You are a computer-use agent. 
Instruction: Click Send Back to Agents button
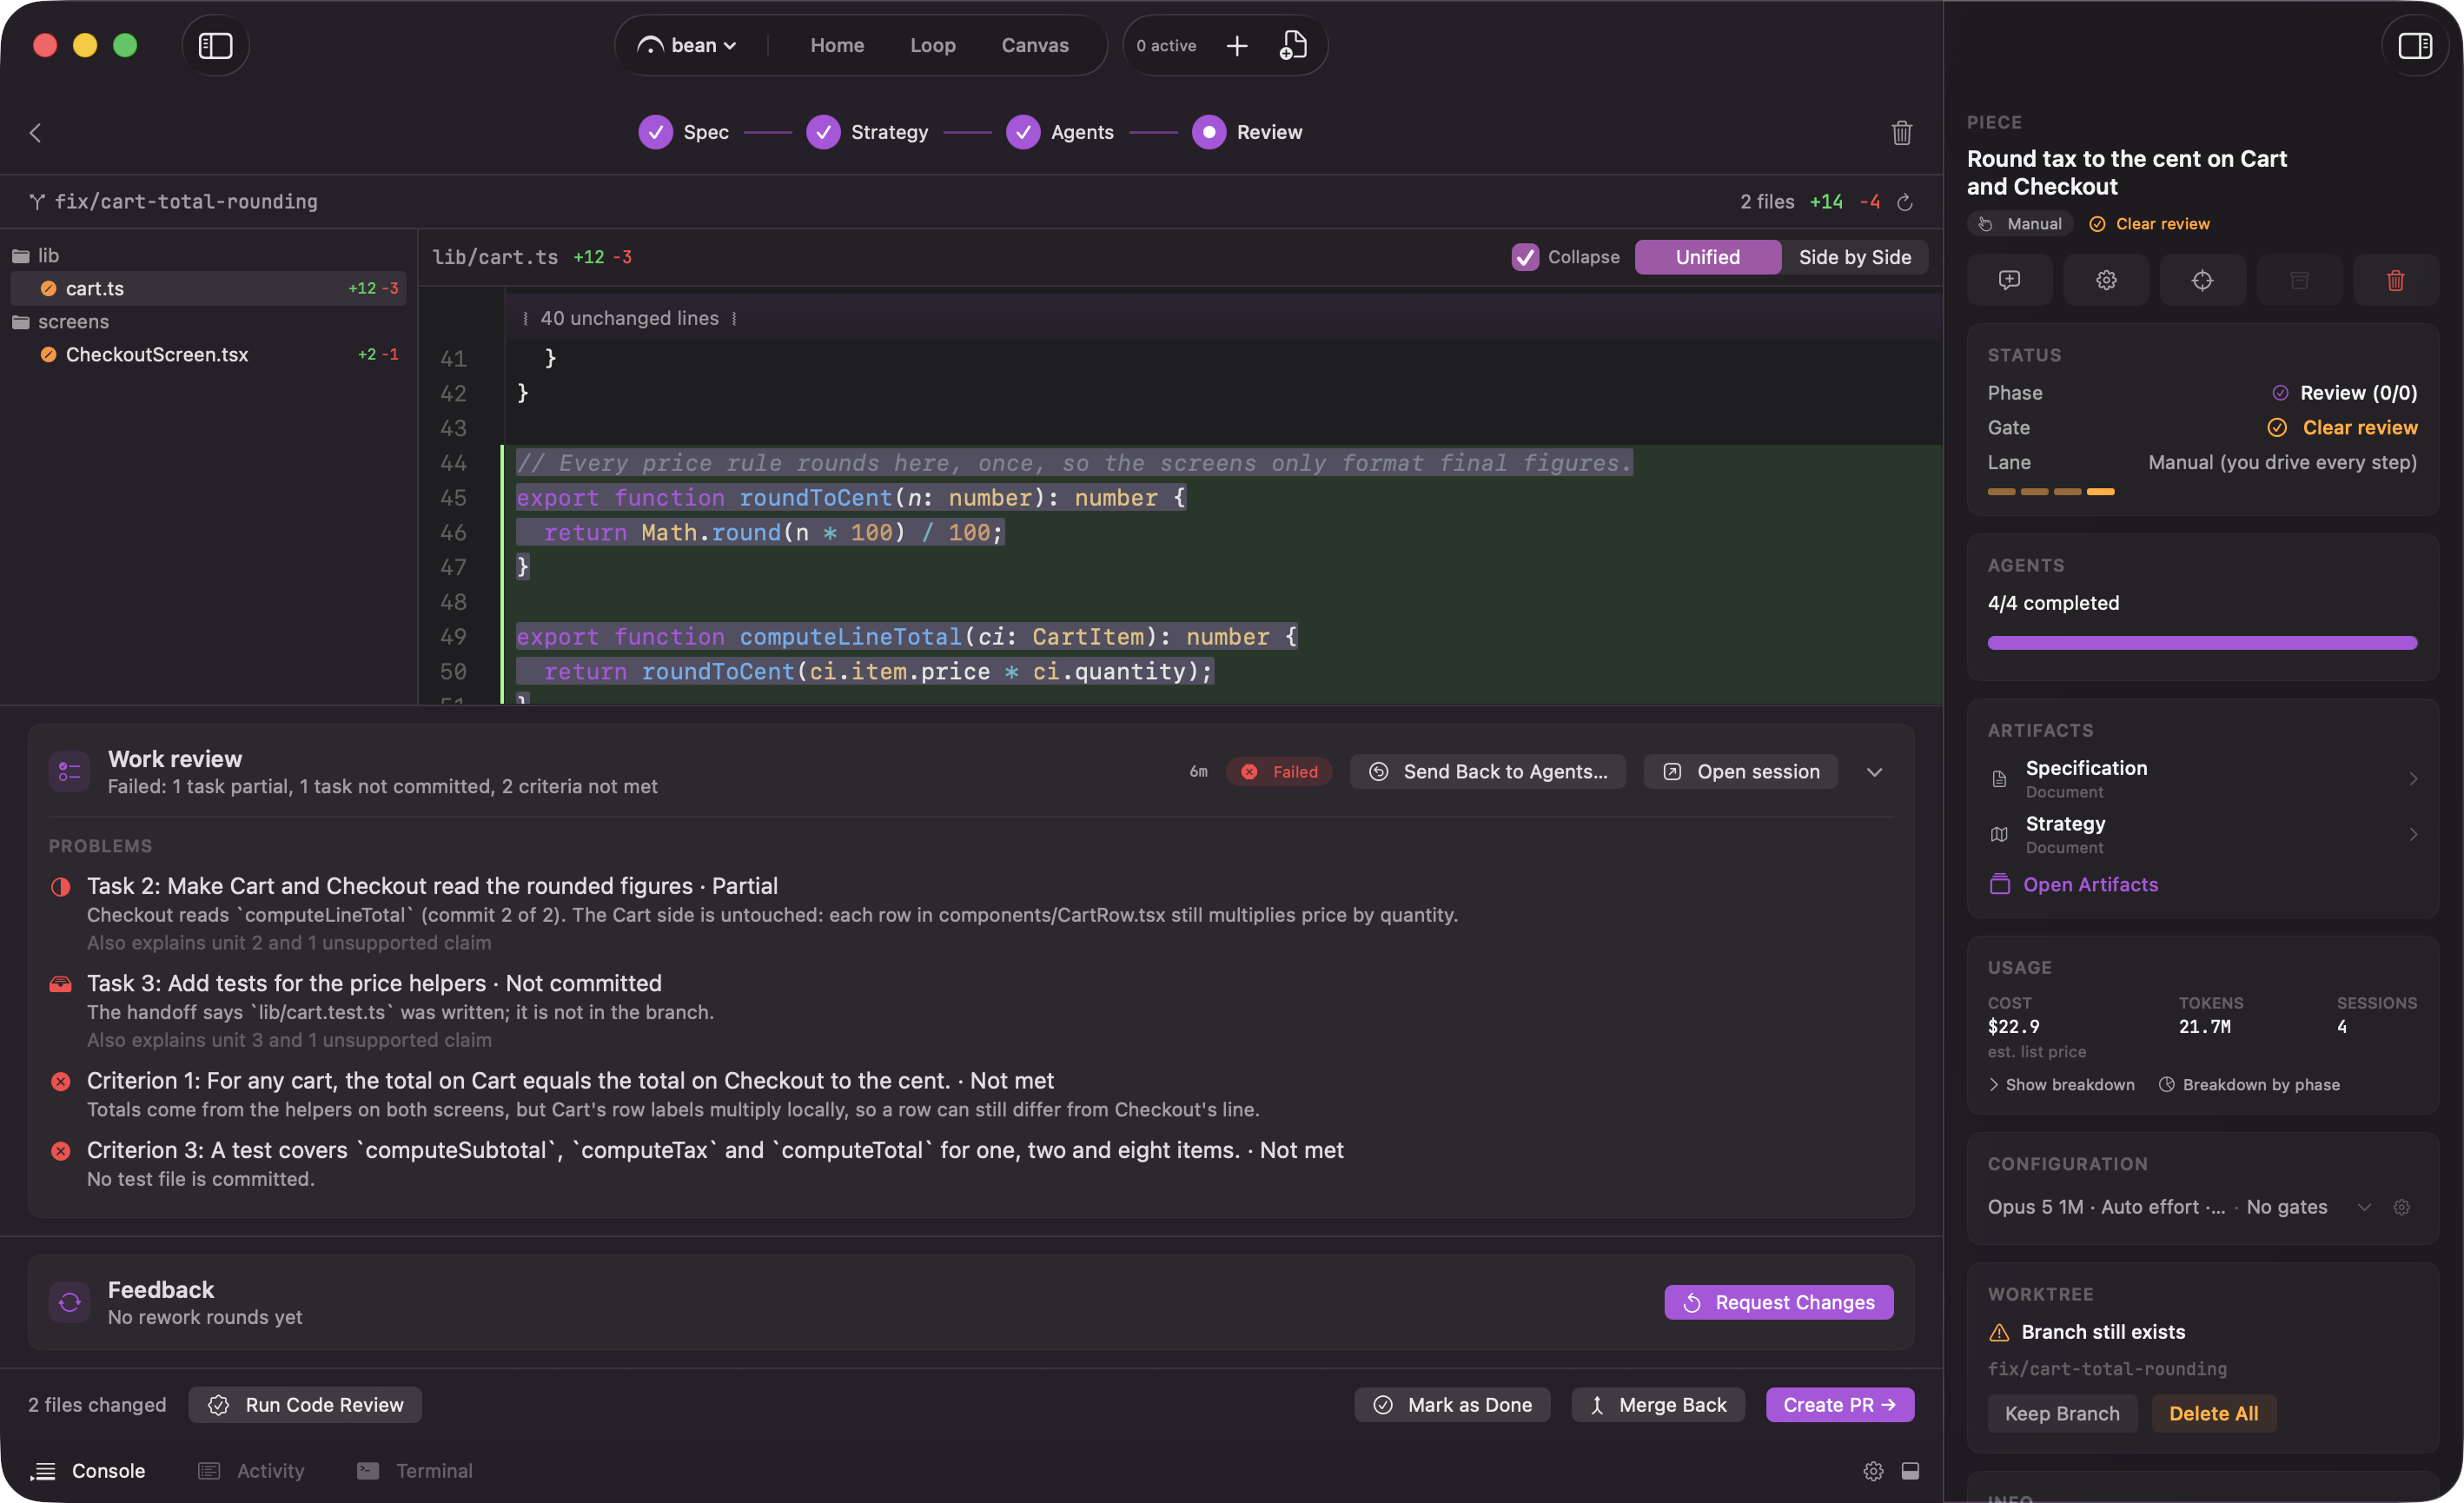[1487, 772]
